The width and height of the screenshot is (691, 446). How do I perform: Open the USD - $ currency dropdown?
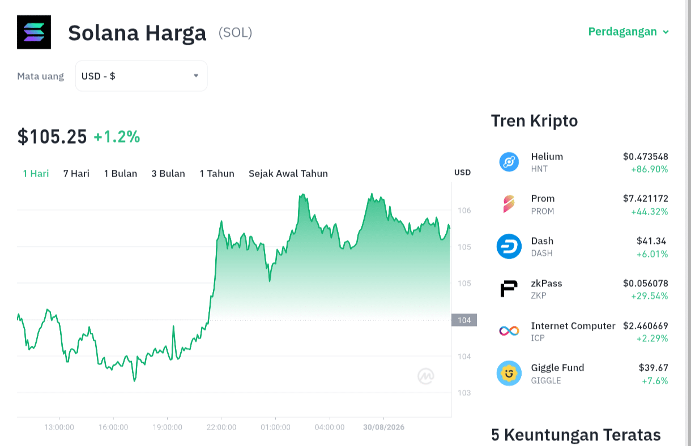tap(141, 76)
